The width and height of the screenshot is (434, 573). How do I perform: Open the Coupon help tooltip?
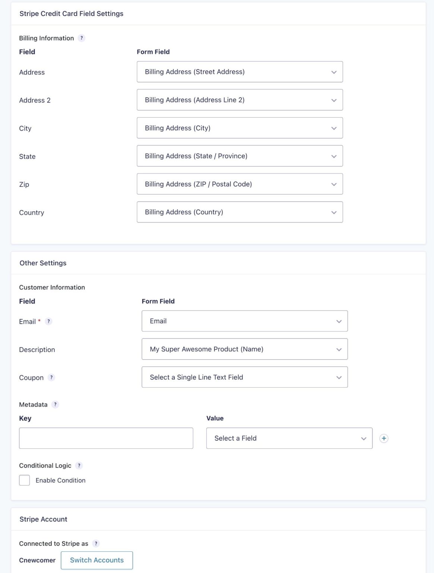[x=51, y=378]
